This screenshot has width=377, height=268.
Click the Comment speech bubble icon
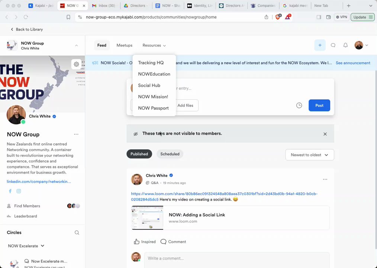(163, 242)
